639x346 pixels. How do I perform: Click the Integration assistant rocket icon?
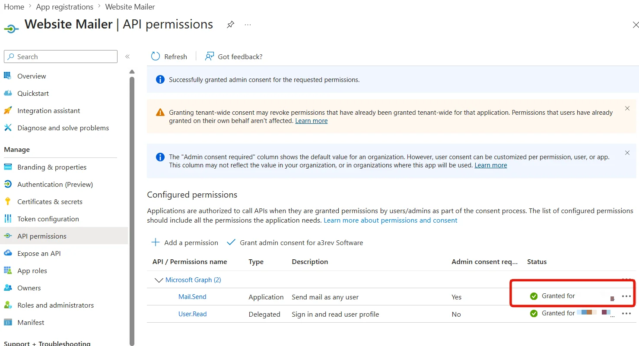tap(8, 110)
